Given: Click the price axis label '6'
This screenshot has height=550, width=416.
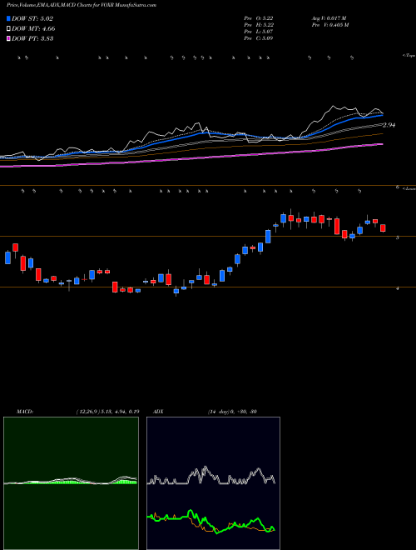Looking at the screenshot, I should tap(398, 187).
